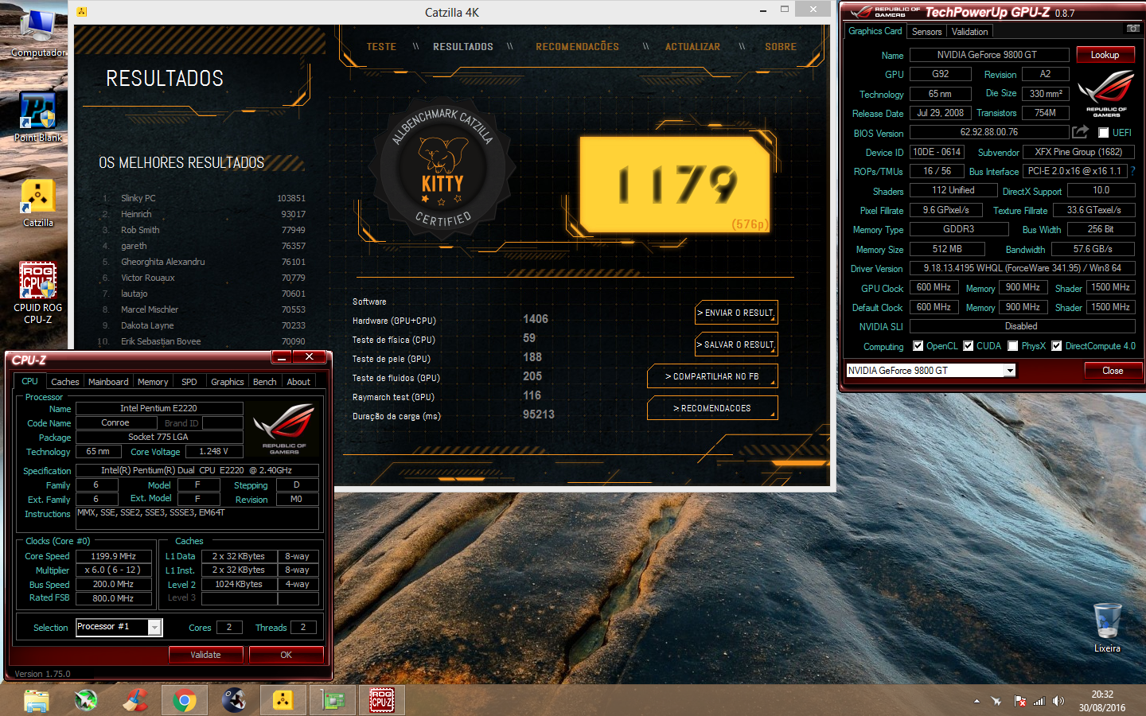
Task: Select RESULTADOS menu in Catzilla
Action: (463, 47)
